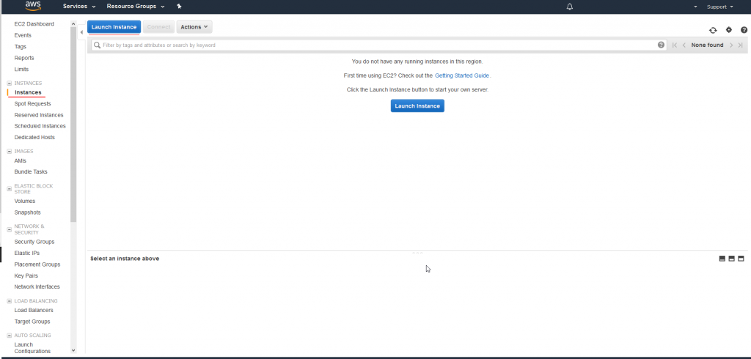Image resolution: width=751 pixels, height=359 pixels.
Task: Open Reports in sidebar
Action: click(x=24, y=58)
